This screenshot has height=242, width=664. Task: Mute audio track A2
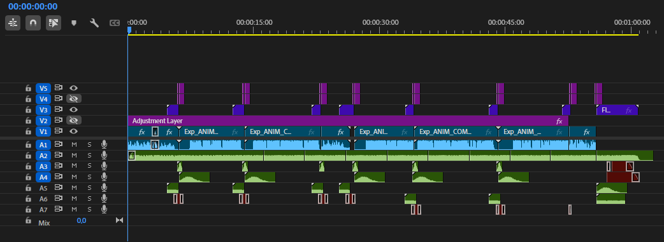pyautogui.click(x=74, y=156)
